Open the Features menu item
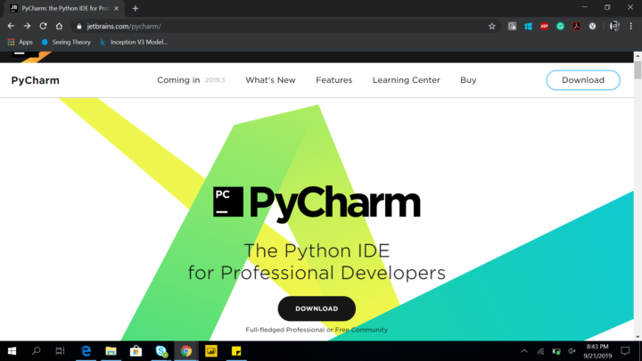The image size is (642, 361). (x=334, y=80)
